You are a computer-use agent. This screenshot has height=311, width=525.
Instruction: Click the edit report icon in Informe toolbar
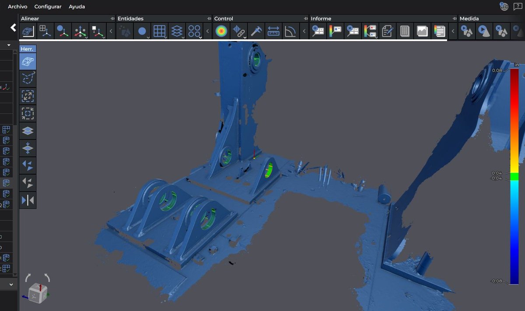point(387,31)
